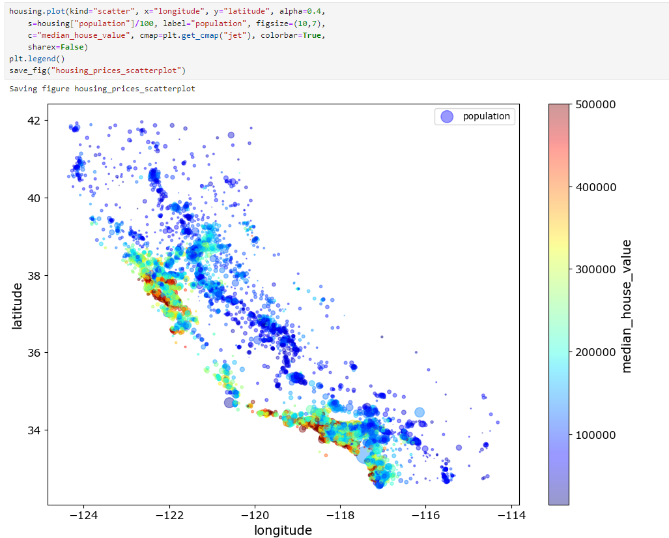Click the 100000 colorbar tick label
669x538 pixels.
(595, 435)
